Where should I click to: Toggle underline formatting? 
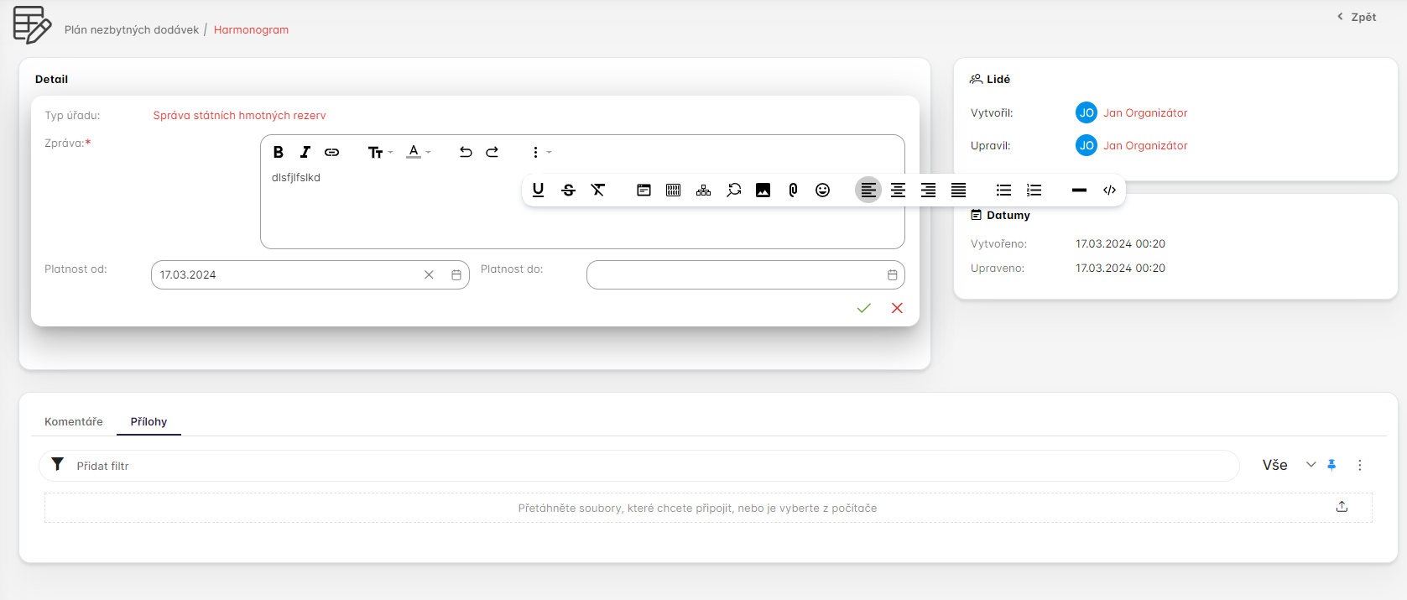coord(539,190)
